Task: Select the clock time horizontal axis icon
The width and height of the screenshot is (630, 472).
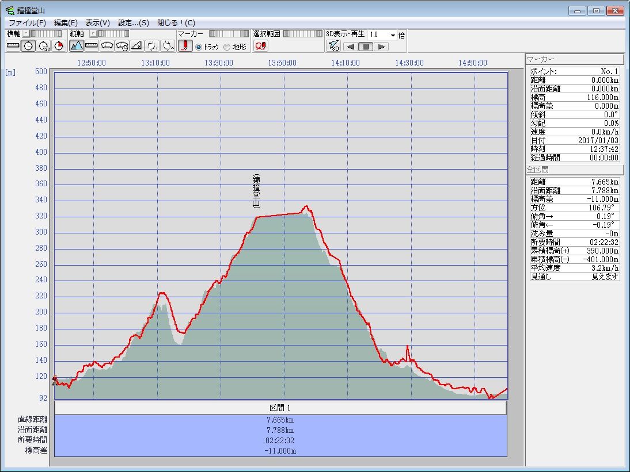Action: click(x=28, y=46)
